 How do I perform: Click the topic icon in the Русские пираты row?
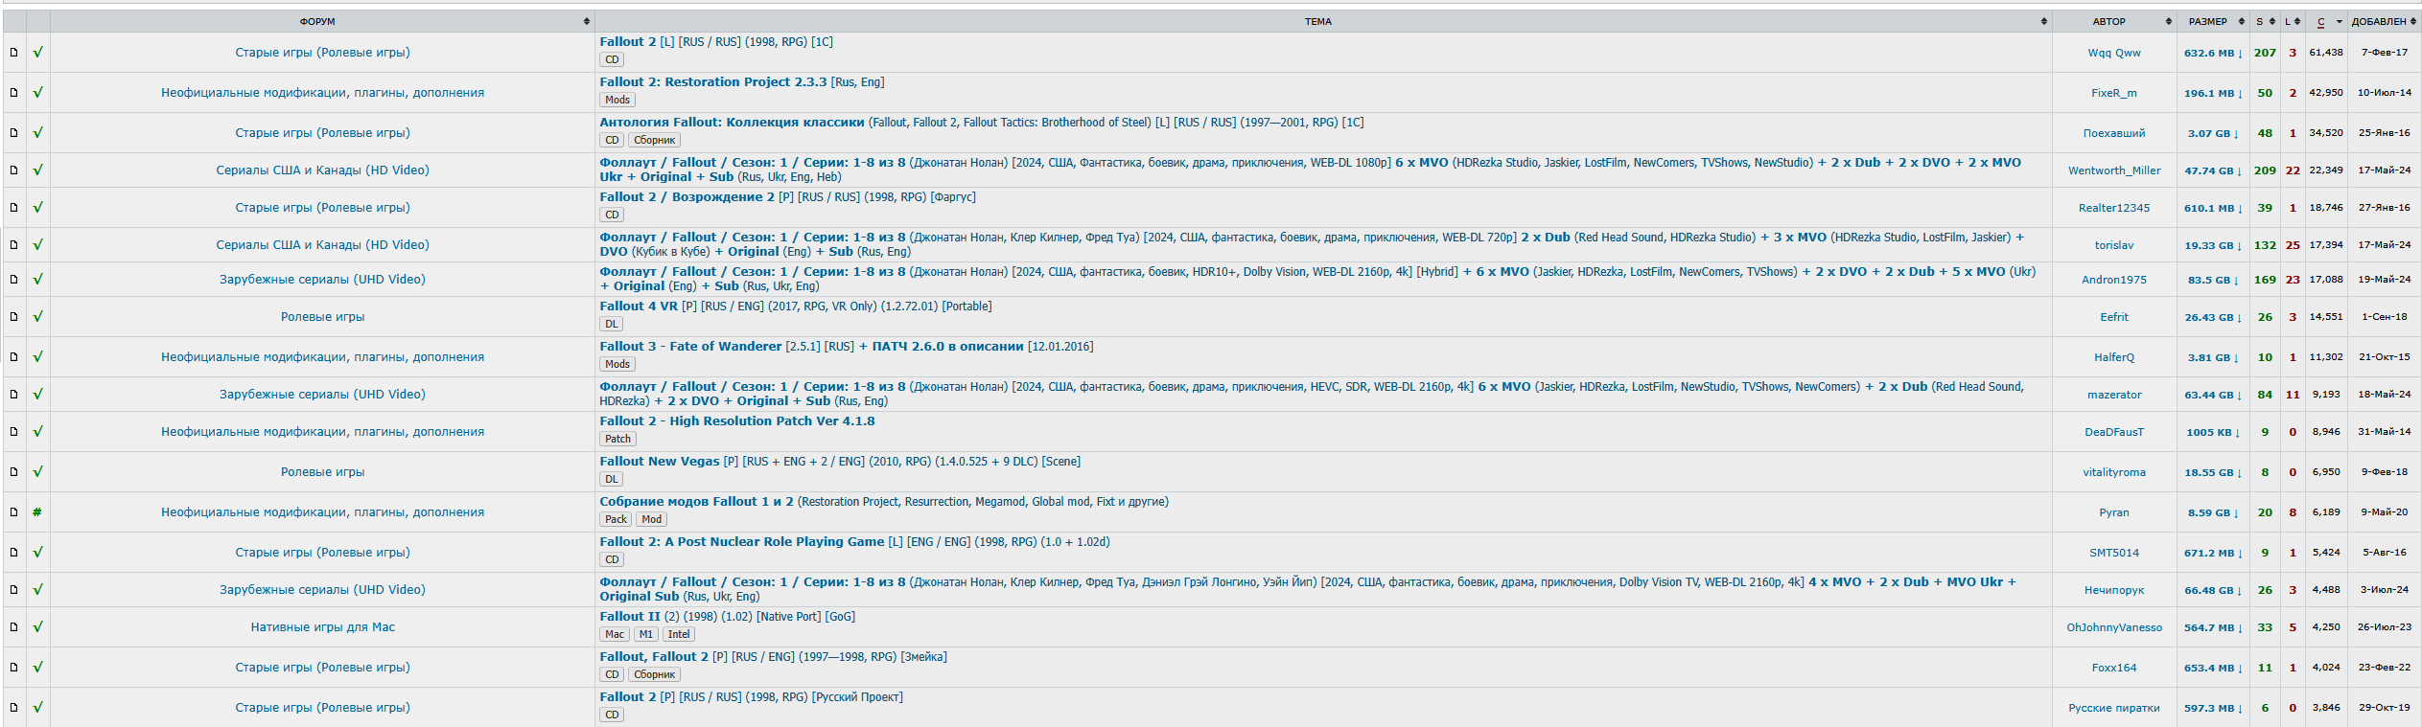coord(13,708)
